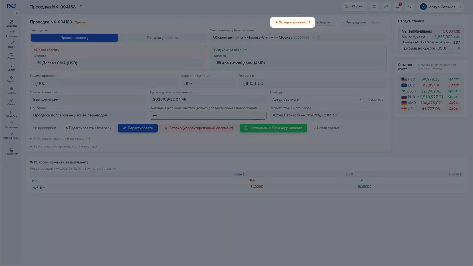This screenshot has width=473, height=266.
Task: Sort history table by До column
Action: (349, 174)
